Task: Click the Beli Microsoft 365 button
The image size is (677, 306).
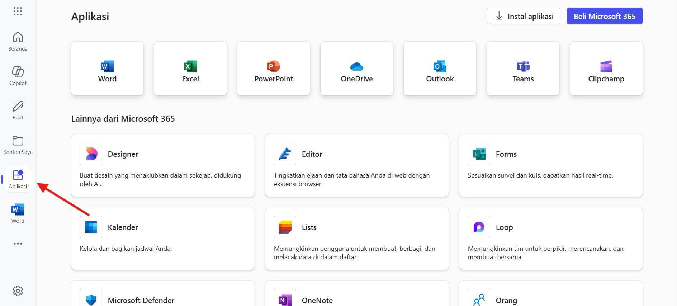Action: click(605, 16)
